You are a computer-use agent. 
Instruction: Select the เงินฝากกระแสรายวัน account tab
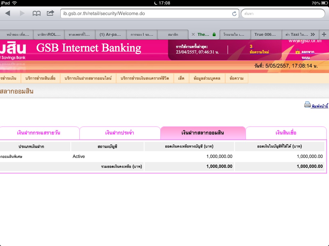coord(39,133)
